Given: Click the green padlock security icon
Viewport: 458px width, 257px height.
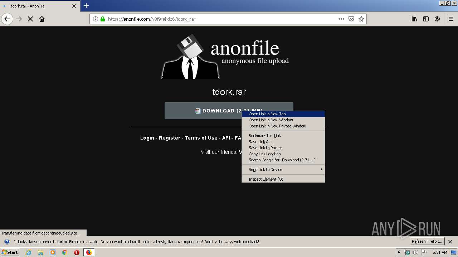Looking at the screenshot, I should click(103, 19).
